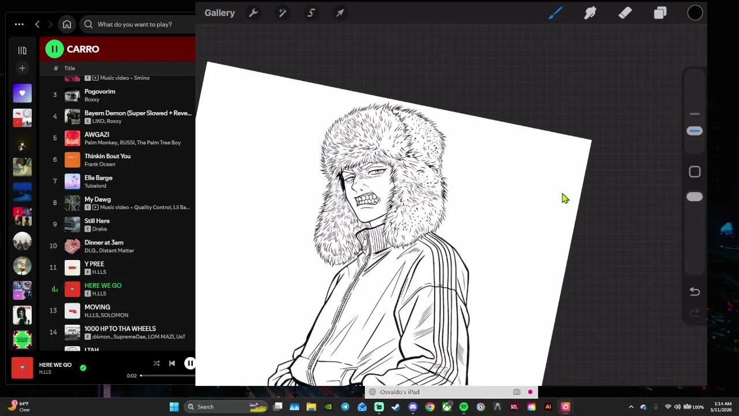This screenshot has width=739, height=416.
Task: Return to Procreate Gallery
Action: (219, 13)
